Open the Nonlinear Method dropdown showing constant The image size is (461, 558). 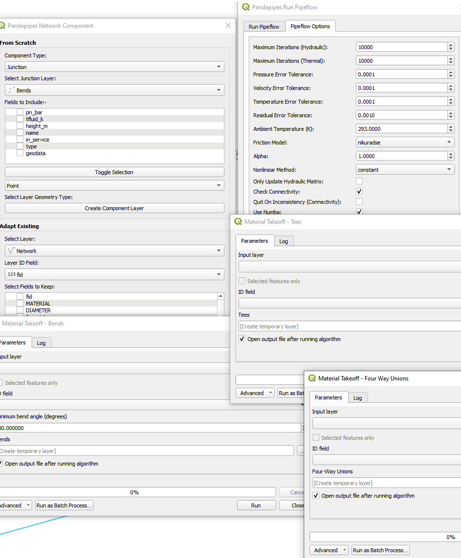(x=405, y=170)
